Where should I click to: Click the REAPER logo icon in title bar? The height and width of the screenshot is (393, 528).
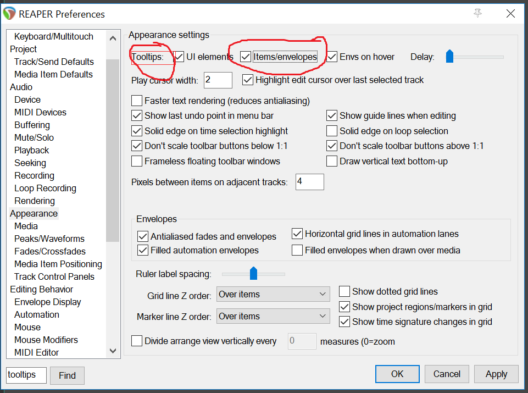(x=9, y=14)
